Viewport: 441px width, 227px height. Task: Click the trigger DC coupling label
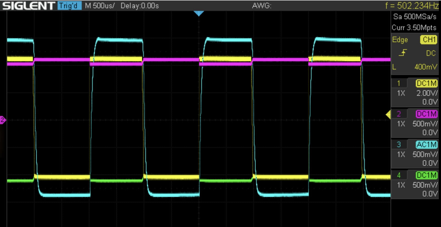[431, 53]
